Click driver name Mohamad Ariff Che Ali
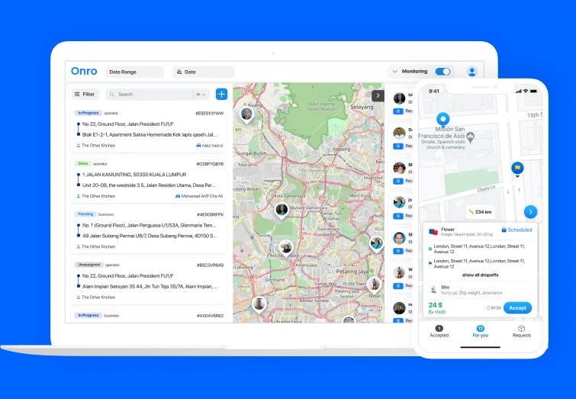 pyautogui.click(x=202, y=196)
